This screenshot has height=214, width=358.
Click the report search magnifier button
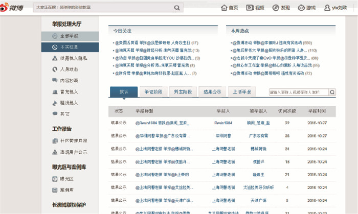point(332,92)
